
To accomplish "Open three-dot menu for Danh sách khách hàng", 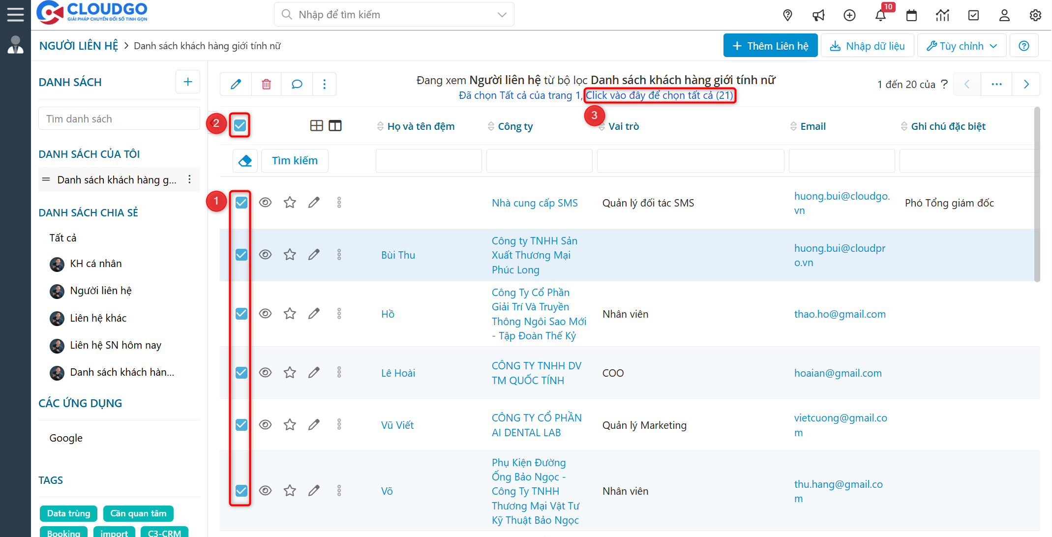I will pyautogui.click(x=190, y=179).
